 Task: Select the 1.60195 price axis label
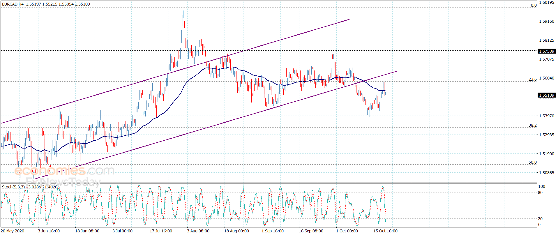547,2
